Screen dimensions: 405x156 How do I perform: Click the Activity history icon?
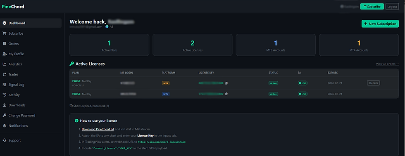(x=5, y=95)
